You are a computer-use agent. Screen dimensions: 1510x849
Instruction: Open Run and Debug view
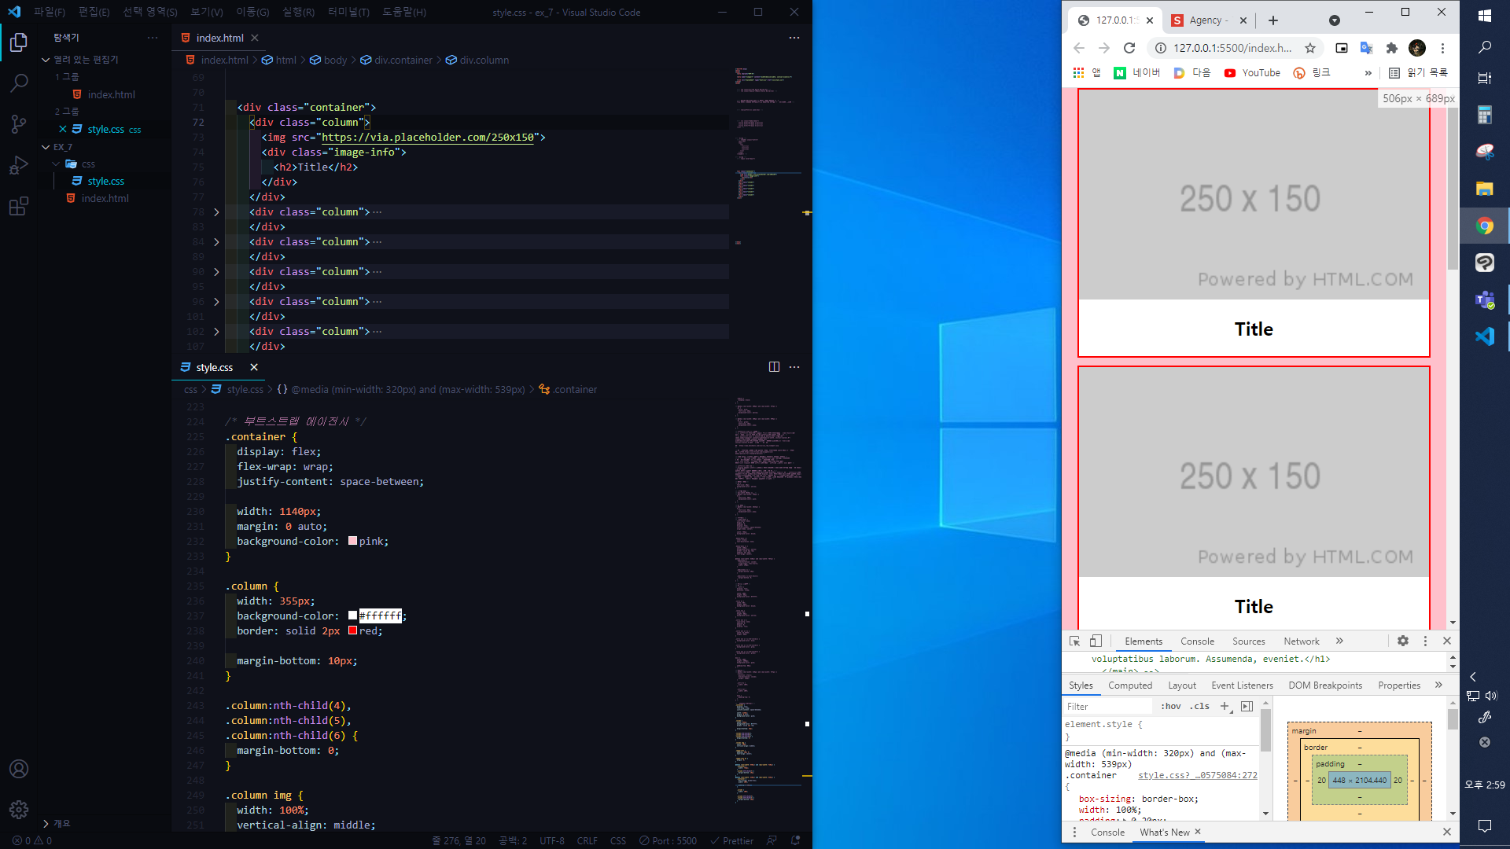pyautogui.click(x=19, y=165)
